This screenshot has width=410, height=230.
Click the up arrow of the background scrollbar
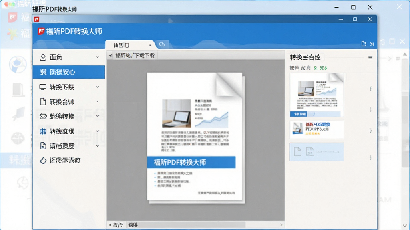click(x=405, y=54)
